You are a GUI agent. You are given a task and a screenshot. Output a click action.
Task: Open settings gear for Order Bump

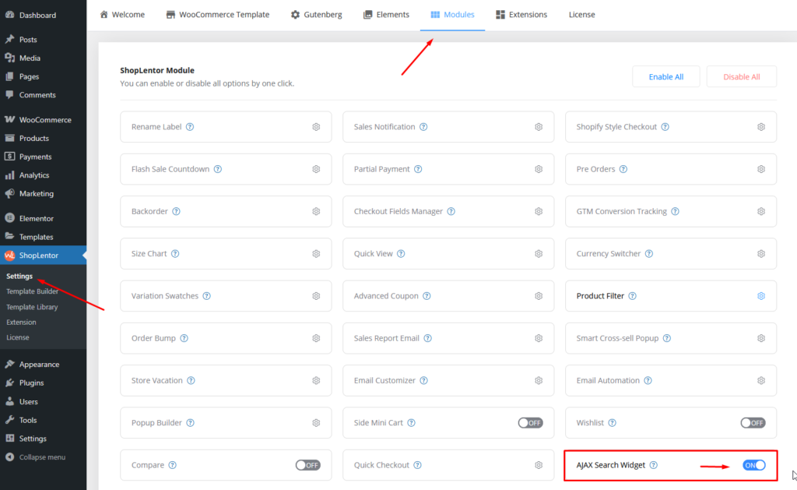pos(316,338)
